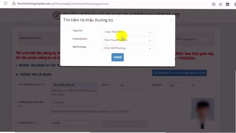The width and height of the screenshot is (236, 133).
Task: Click the Lấy thông tin từ cơ sở dữ liệu button
Action: coord(179,73)
